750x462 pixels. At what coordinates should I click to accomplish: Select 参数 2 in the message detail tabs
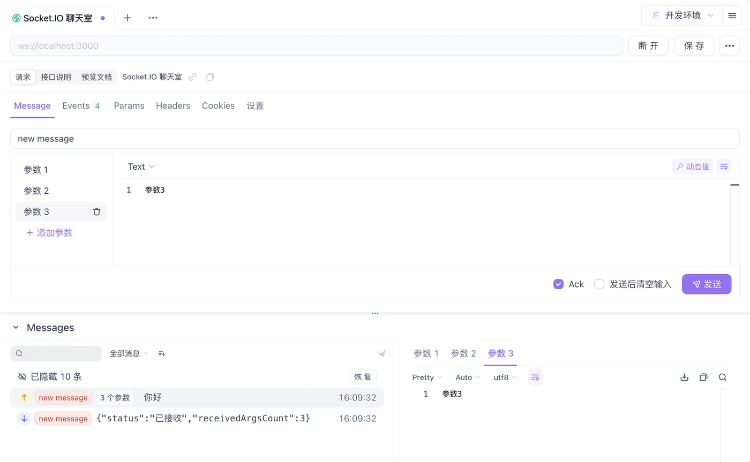[x=463, y=353]
